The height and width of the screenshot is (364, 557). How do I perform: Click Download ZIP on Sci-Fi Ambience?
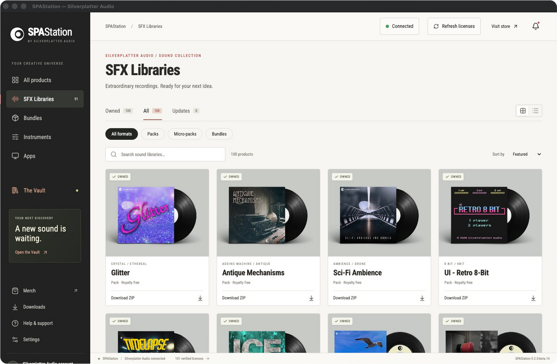[345, 298]
